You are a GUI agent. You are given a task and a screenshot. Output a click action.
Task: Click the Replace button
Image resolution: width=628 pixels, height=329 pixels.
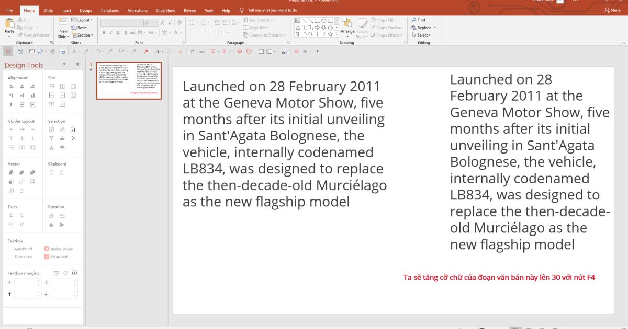point(424,28)
